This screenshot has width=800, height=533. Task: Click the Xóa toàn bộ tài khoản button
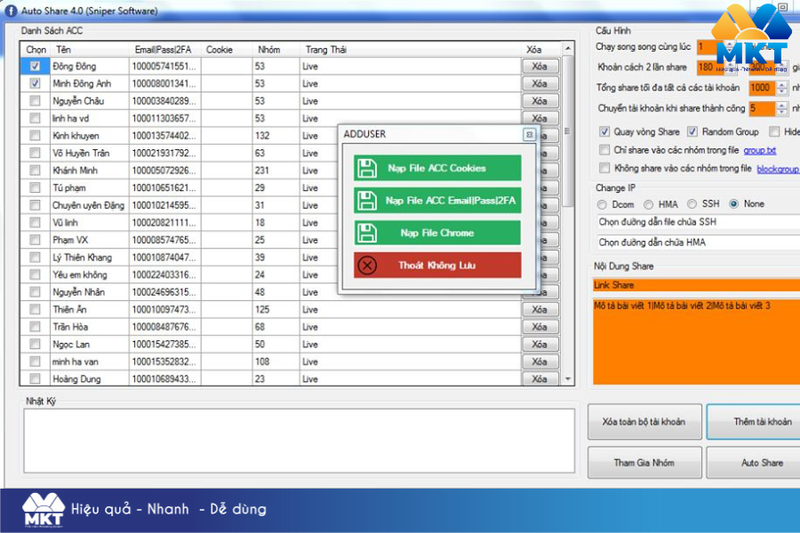click(643, 422)
